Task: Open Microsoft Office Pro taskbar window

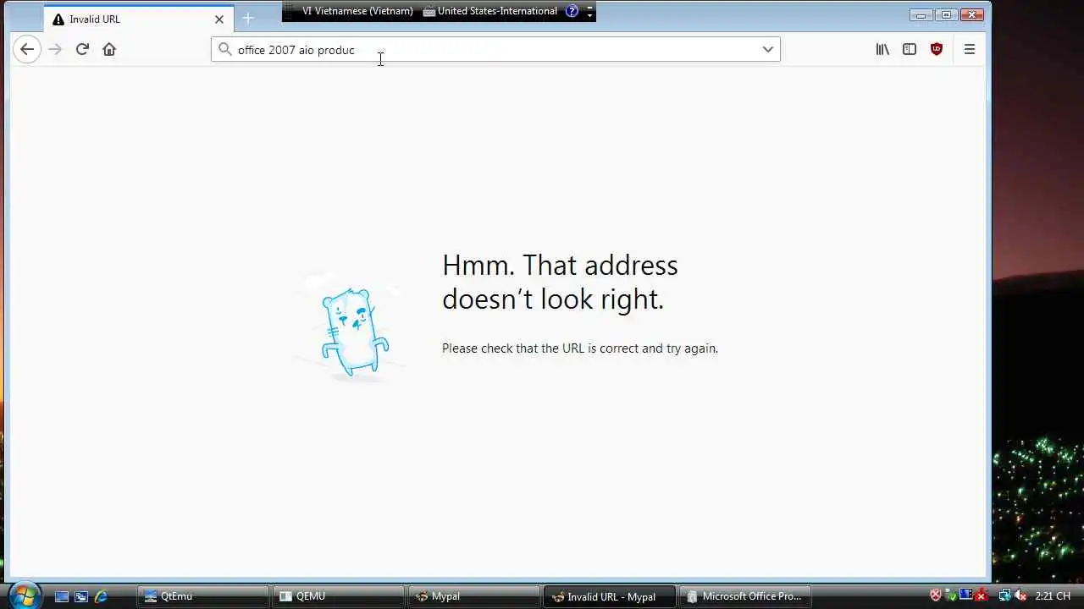Action: click(745, 596)
